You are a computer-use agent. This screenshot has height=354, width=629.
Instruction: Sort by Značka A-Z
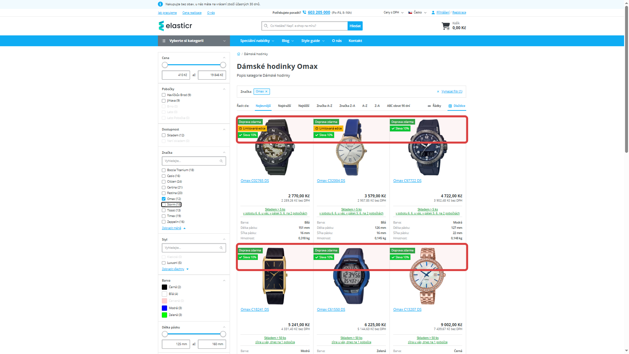324,106
